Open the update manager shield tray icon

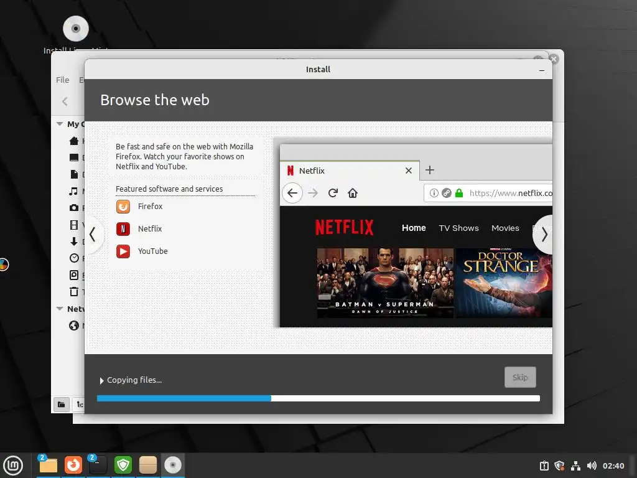[559, 466]
